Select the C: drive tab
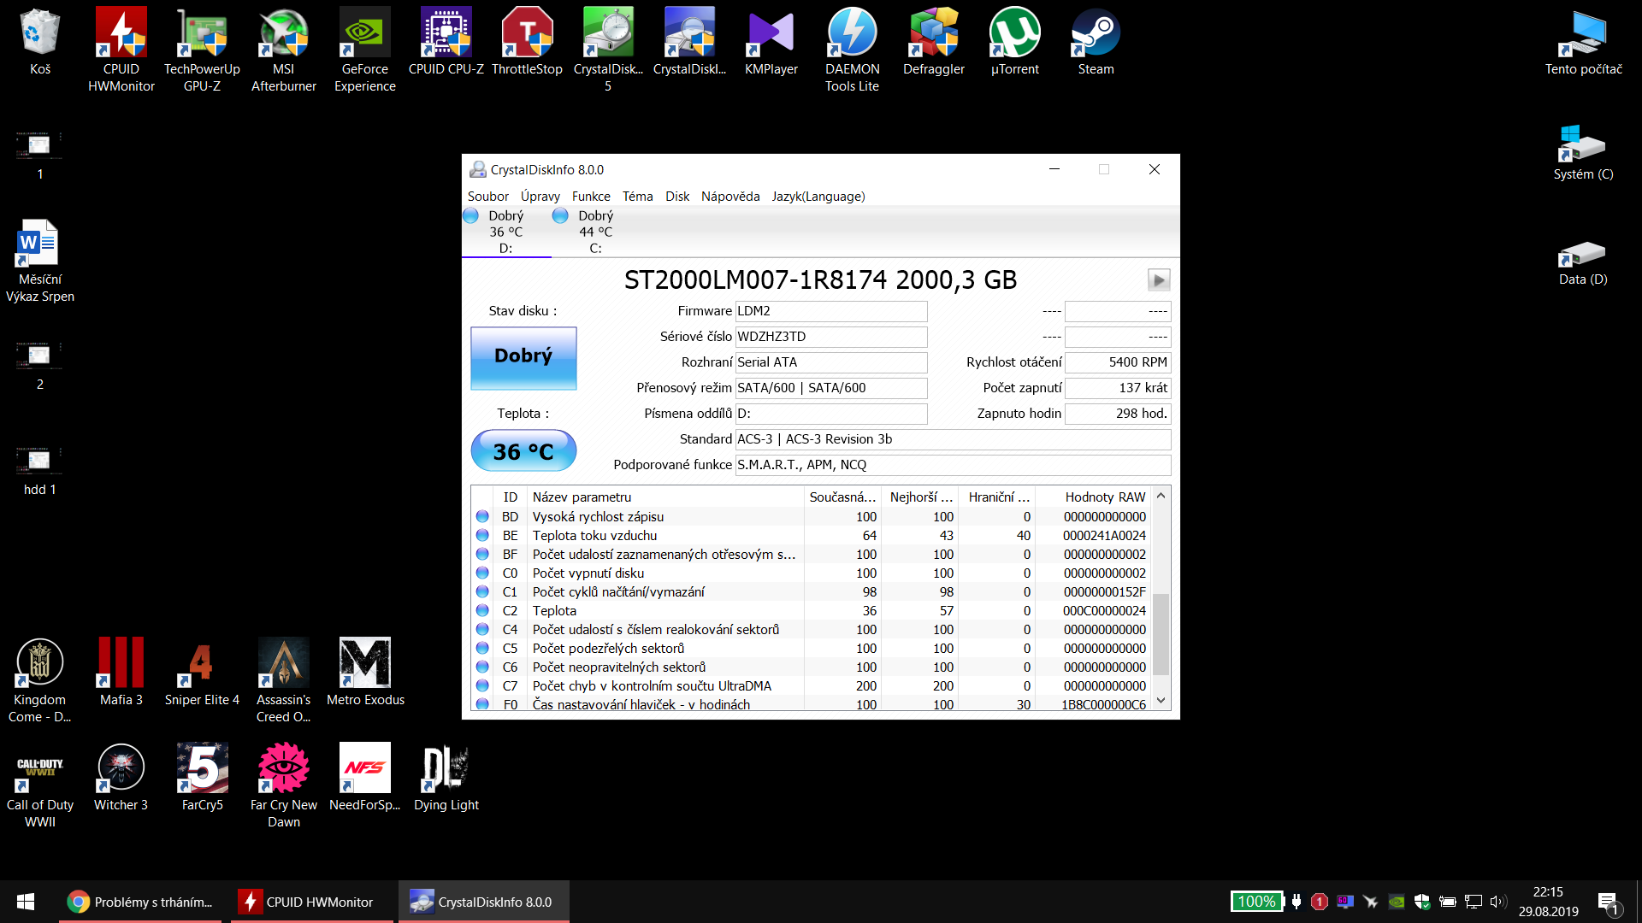This screenshot has height=923, width=1642. (x=584, y=232)
